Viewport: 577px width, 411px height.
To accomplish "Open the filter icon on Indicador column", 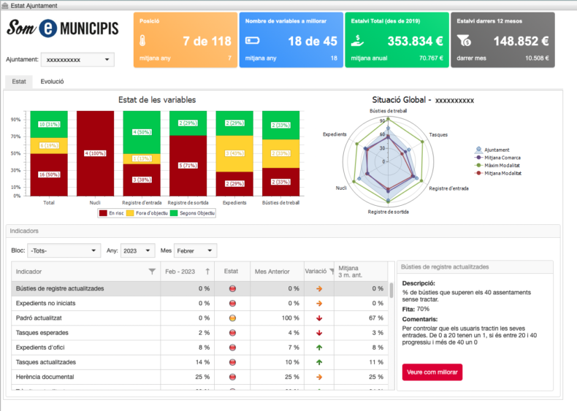I will (x=152, y=272).
